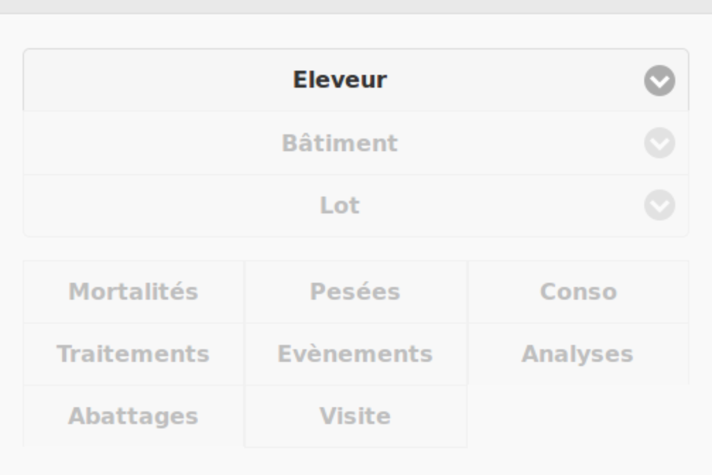The height and width of the screenshot is (475, 712).
Task: Click the bold Eleveur title text
Action: (x=340, y=80)
